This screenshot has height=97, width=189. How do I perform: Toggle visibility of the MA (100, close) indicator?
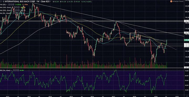point(14,7)
